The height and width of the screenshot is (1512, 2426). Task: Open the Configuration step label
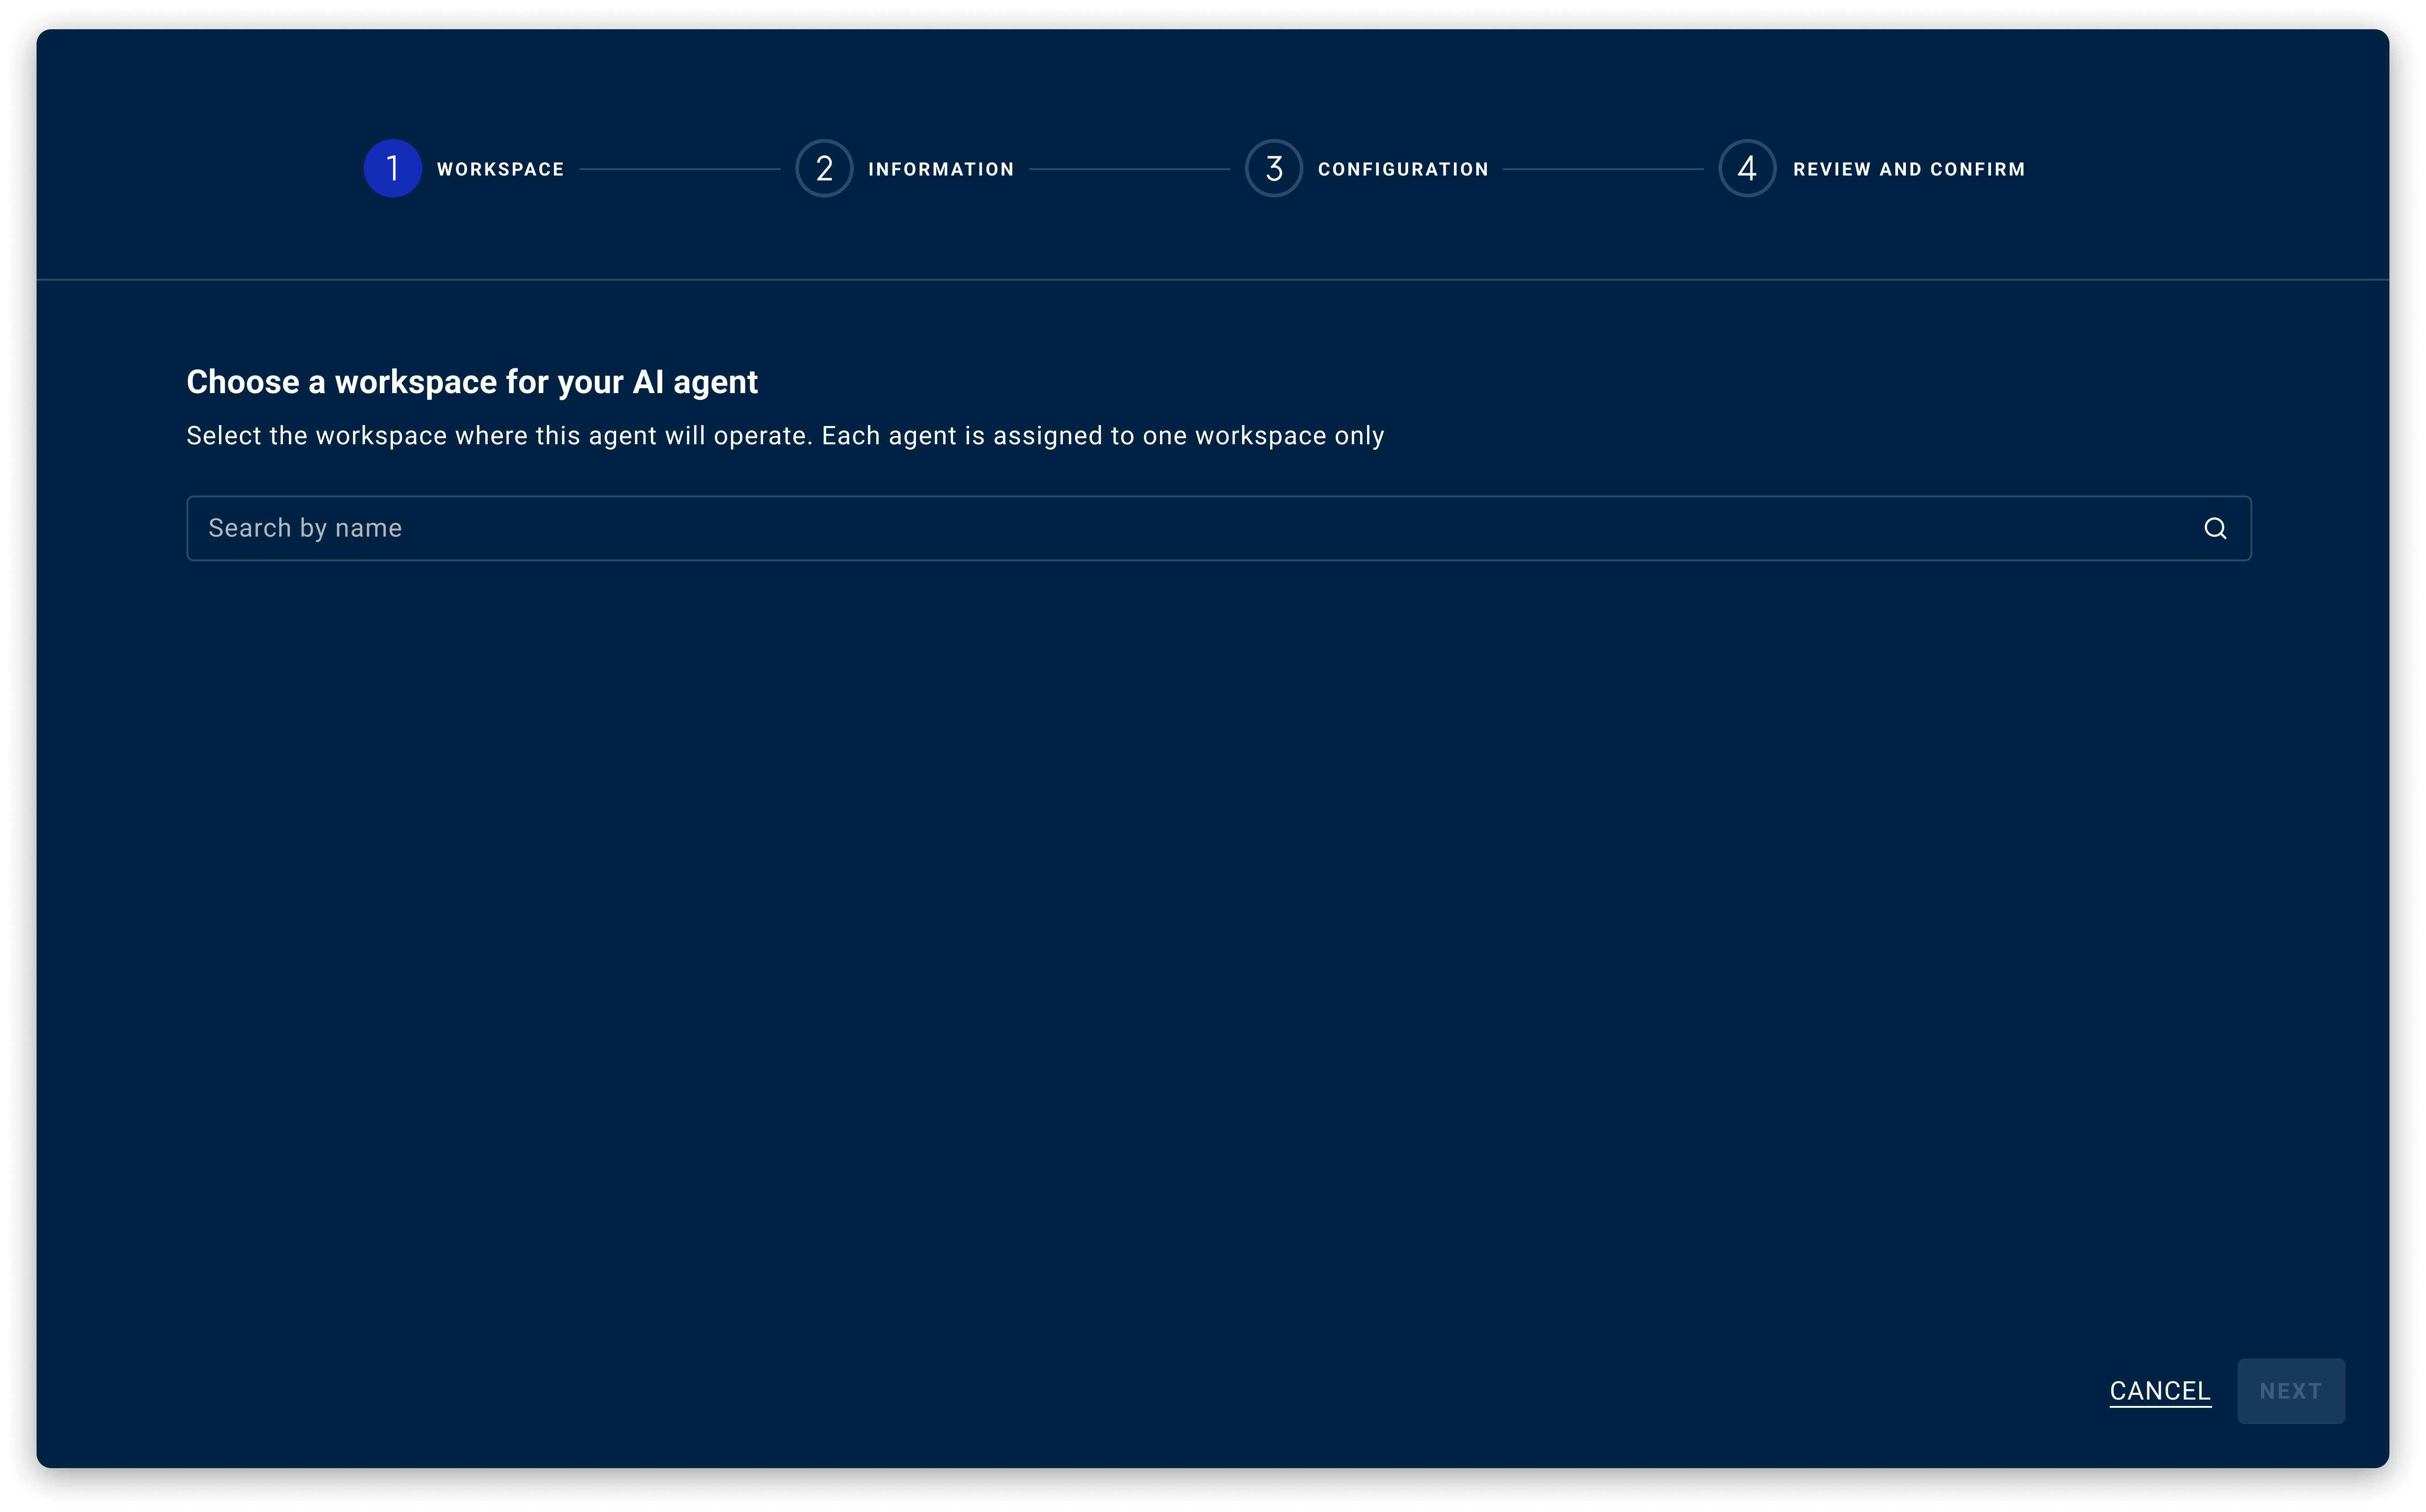coord(1403,170)
